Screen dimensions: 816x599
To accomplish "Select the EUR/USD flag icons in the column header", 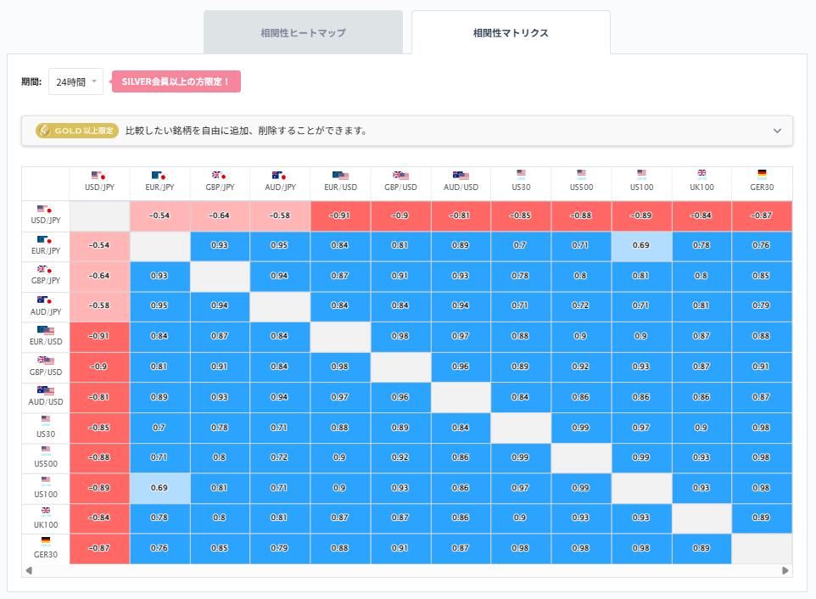I will 340,174.
